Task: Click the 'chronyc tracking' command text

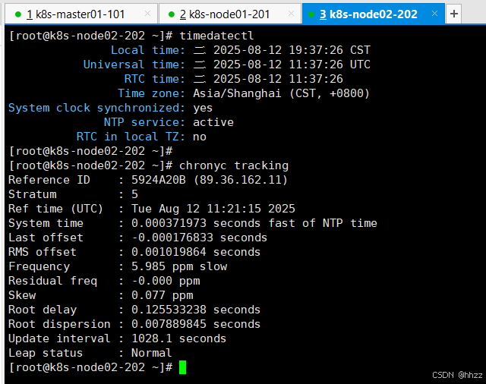Action: click(x=234, y=165)
